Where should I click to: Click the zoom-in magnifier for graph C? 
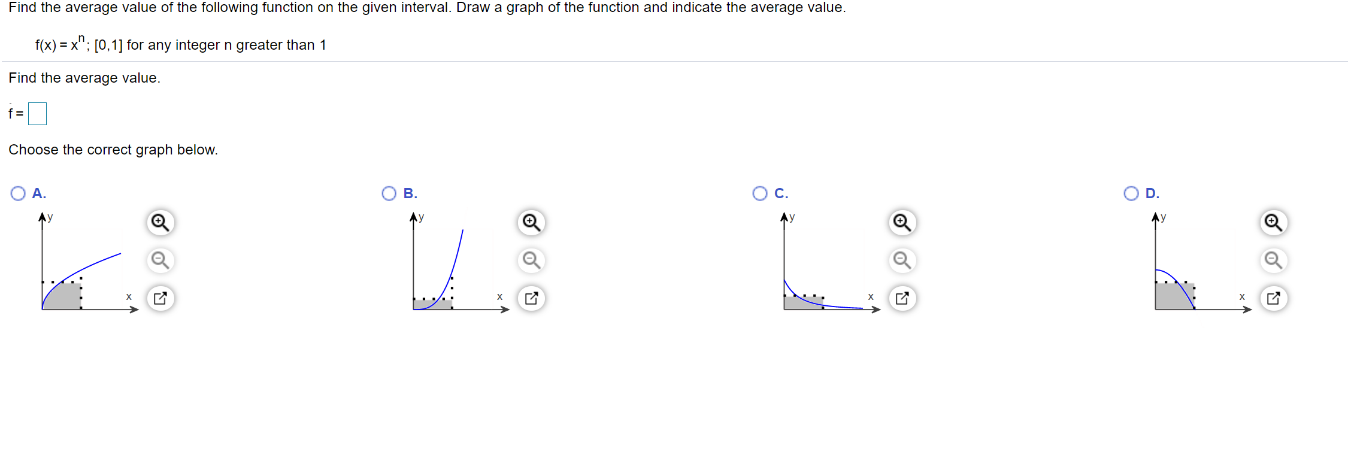901,222
